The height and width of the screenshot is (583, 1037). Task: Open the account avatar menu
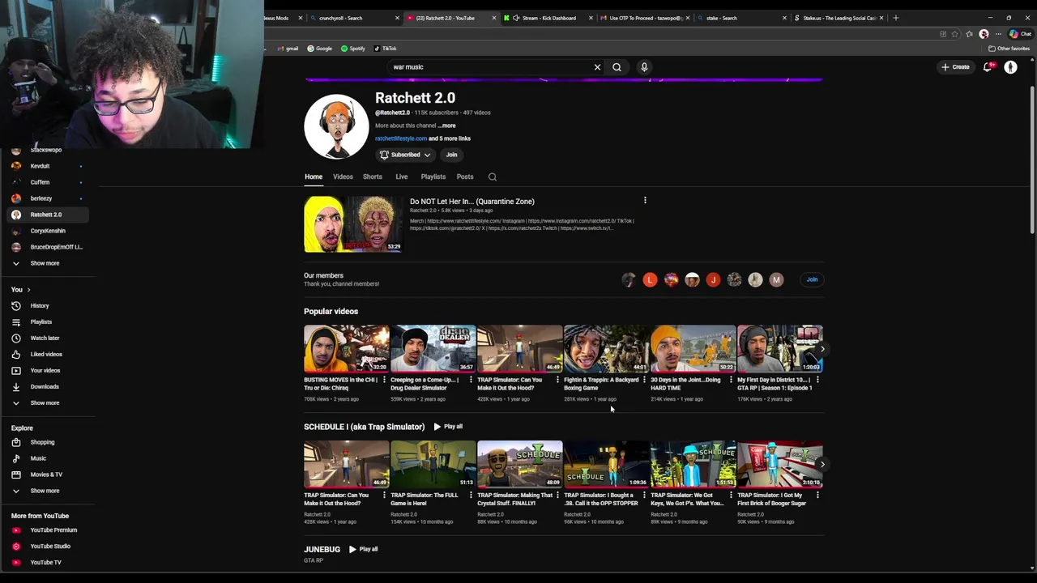point(1010,67)
